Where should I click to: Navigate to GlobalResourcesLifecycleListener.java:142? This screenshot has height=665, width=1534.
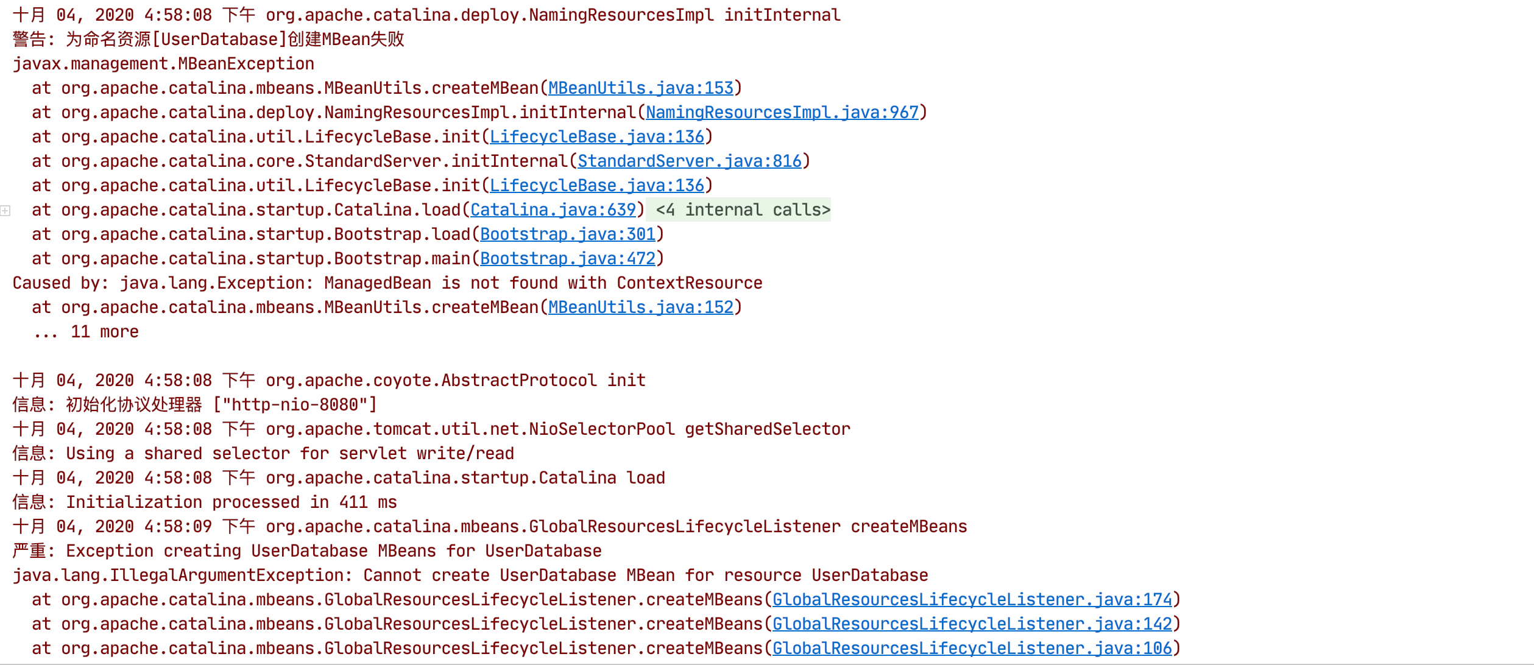tap(972, 624)
